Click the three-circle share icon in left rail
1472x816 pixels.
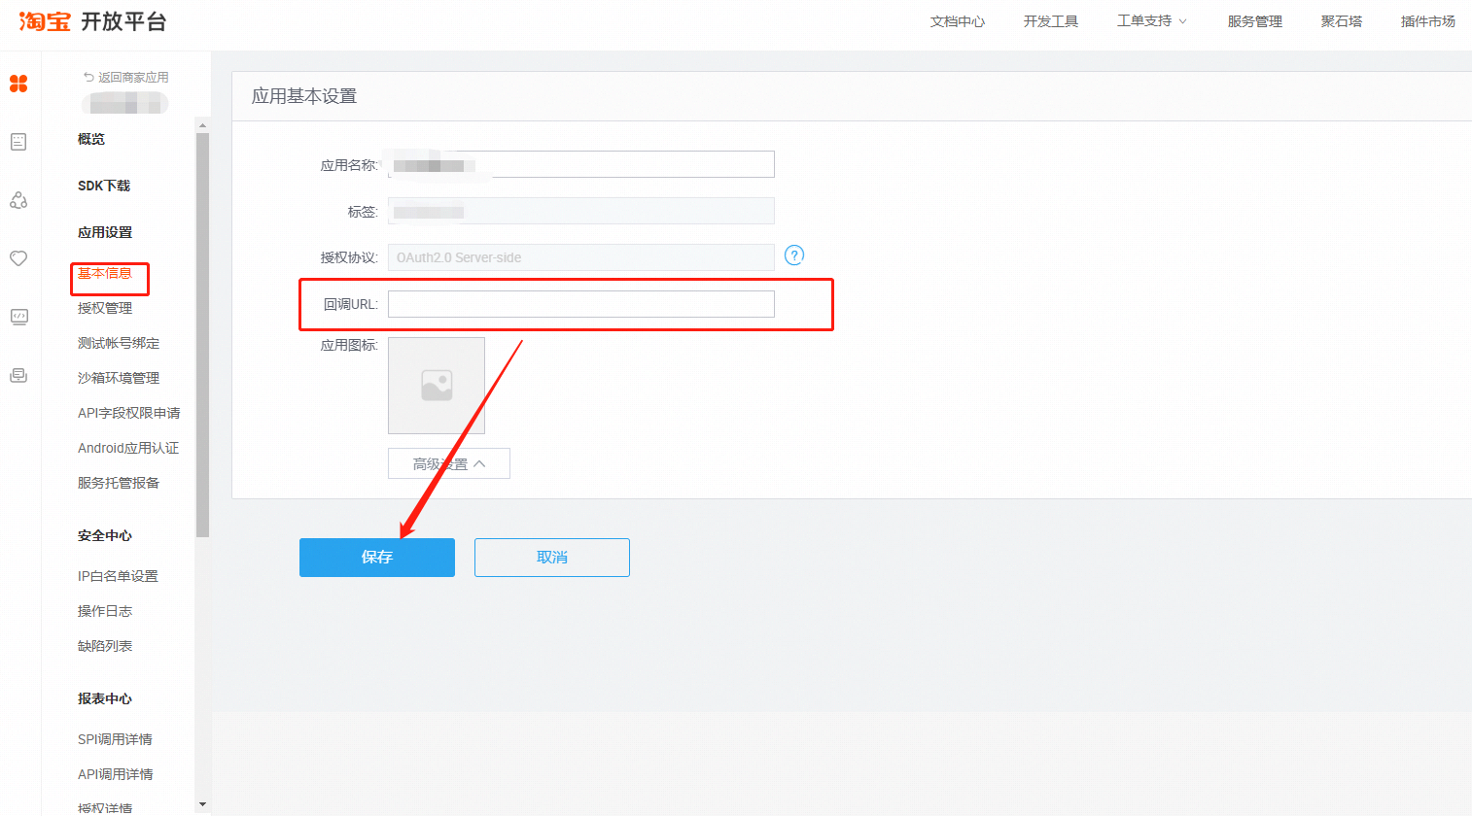(18, 200)
